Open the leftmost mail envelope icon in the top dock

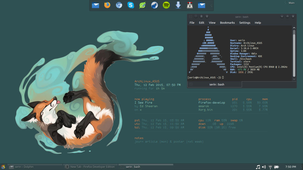[96, 5]
